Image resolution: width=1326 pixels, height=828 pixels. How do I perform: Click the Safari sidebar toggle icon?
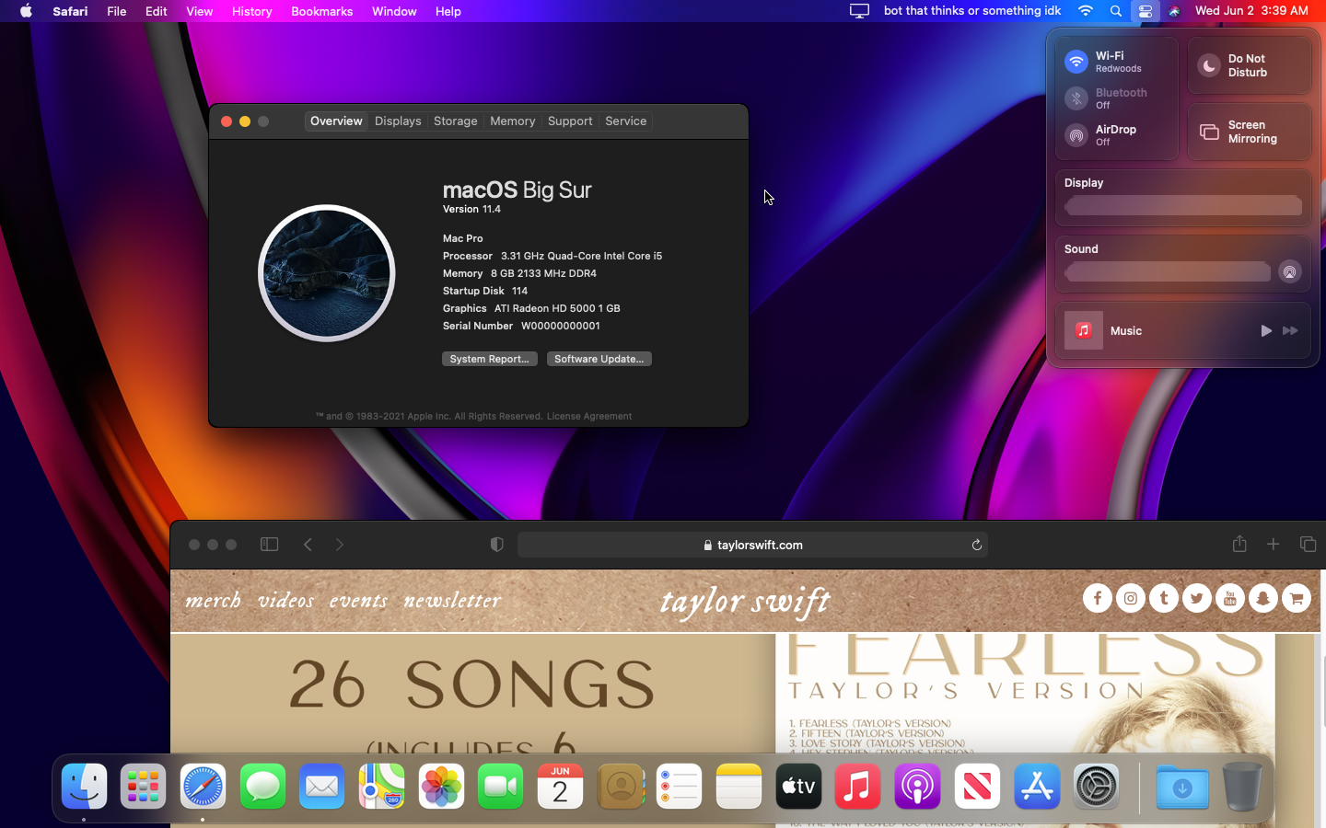(269, 545)
